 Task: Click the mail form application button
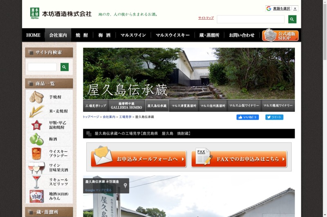point(139,159)
